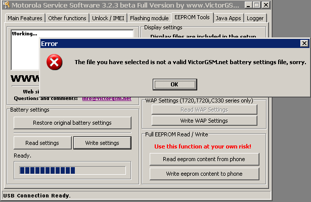Click the battery settings progress bar
This screenshot has height=202, width=311.
(x=72, y=170)
